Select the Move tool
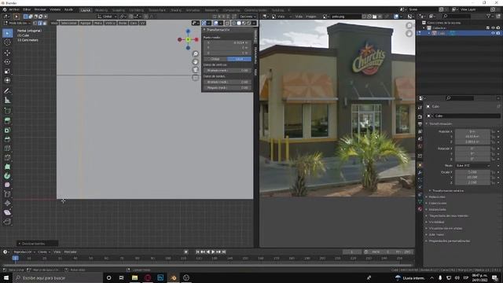The image size is (503, 283). [7, 53]
